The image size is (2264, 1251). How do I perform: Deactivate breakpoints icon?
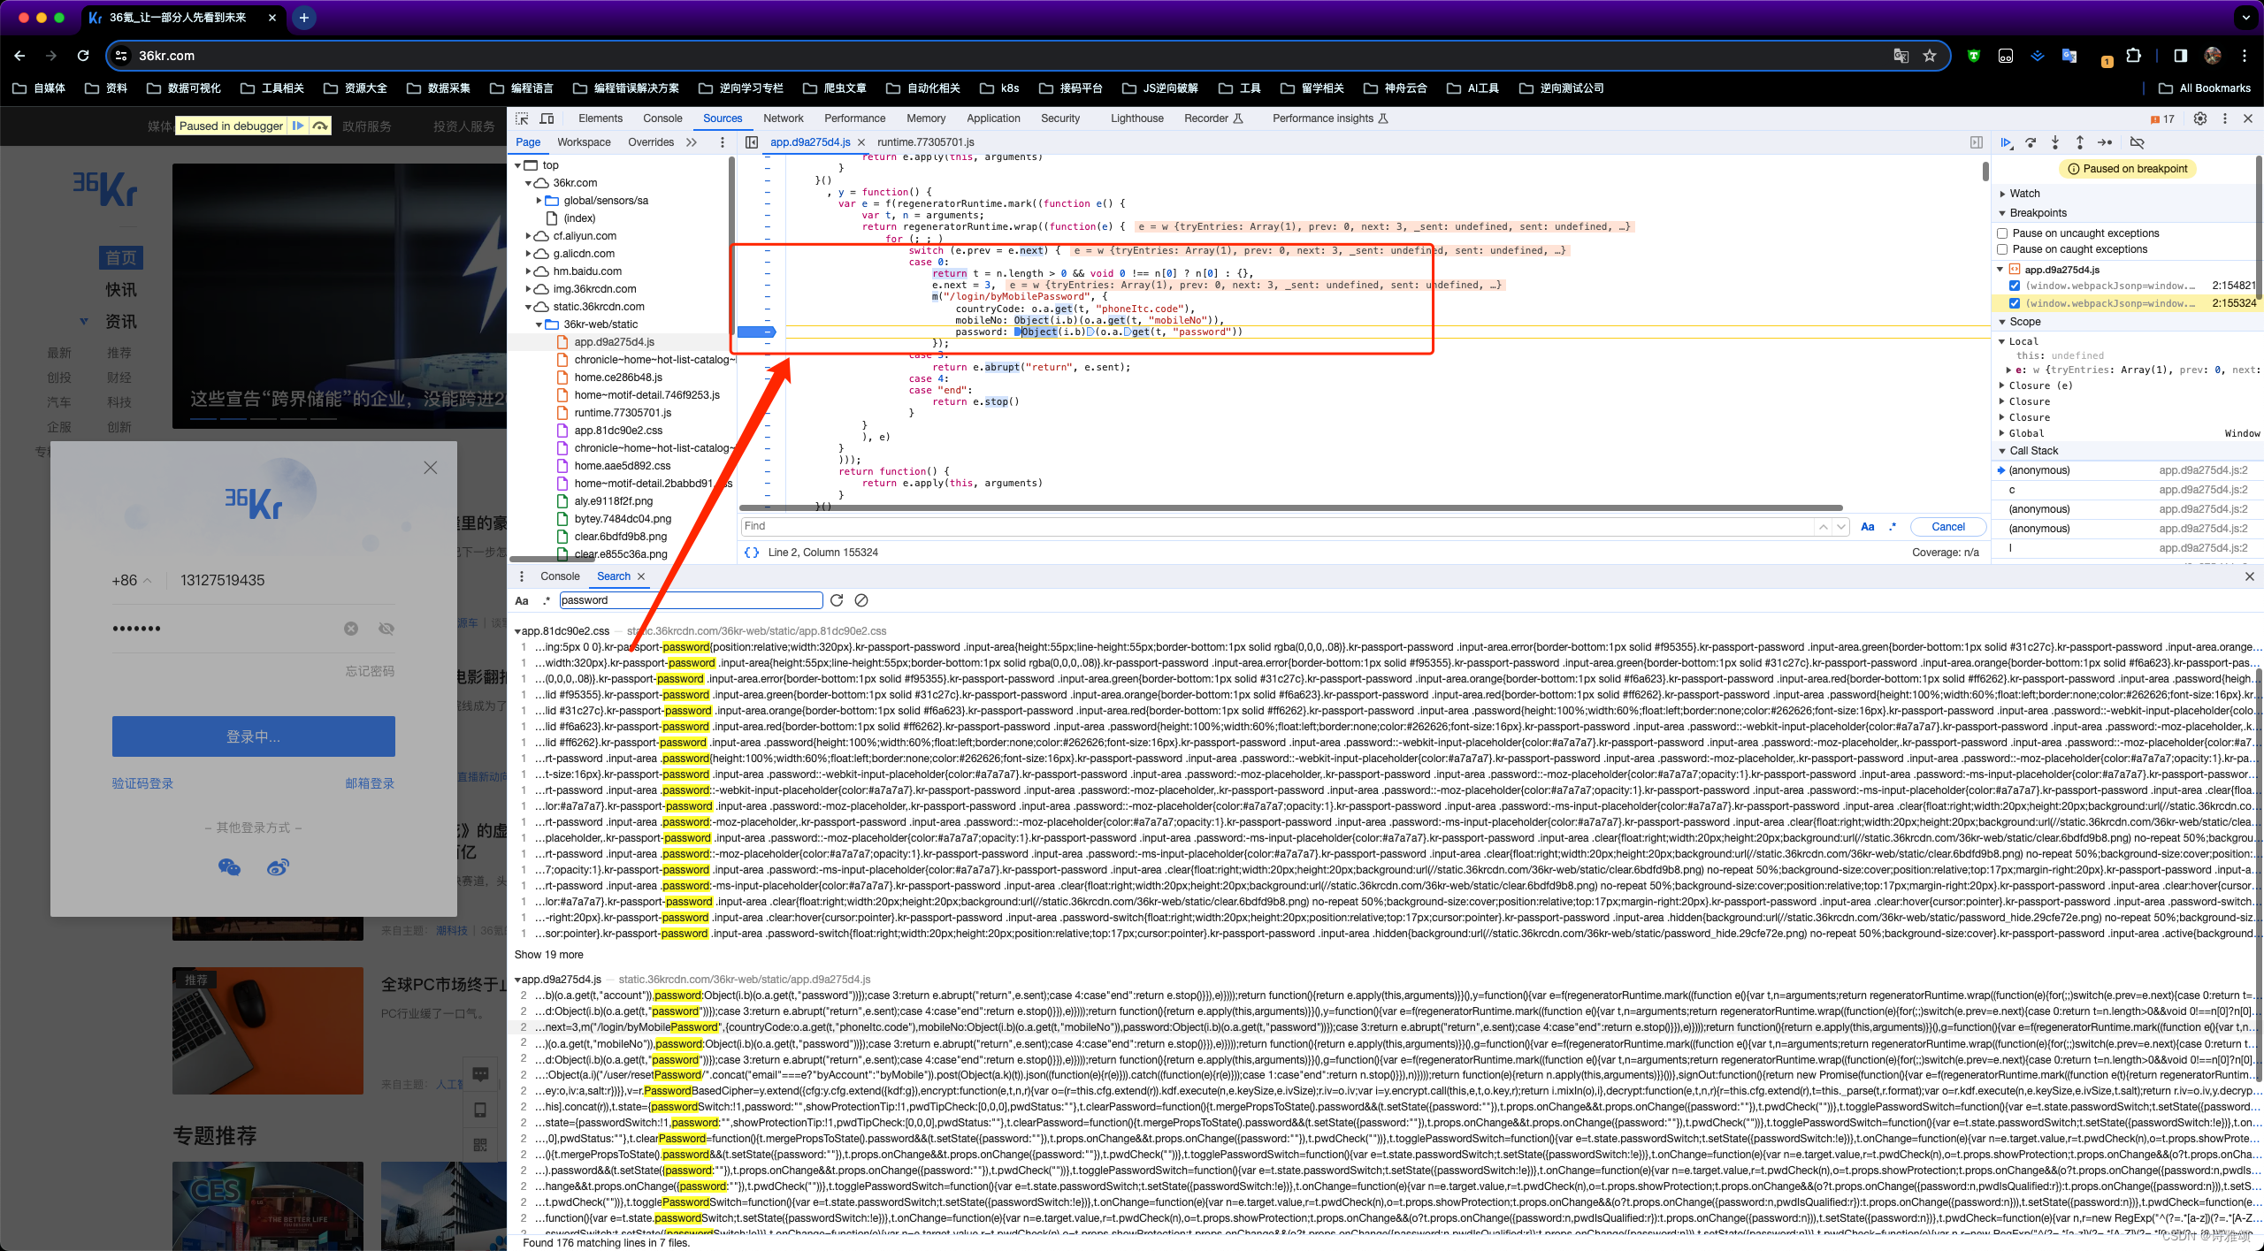pyautogui.click(x=2138, y=142)
